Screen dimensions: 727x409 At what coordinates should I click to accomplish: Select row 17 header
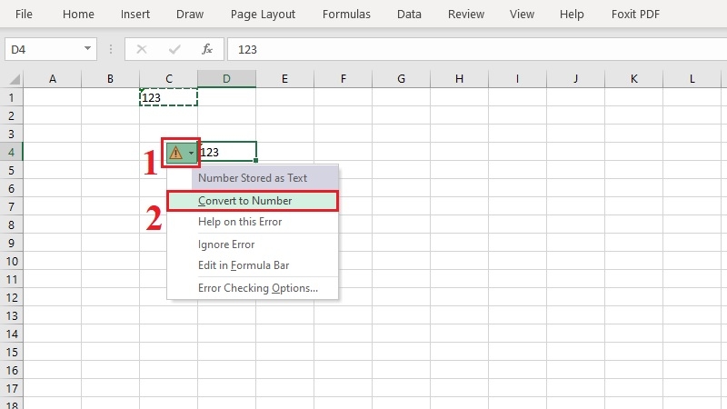pos(12,388)
